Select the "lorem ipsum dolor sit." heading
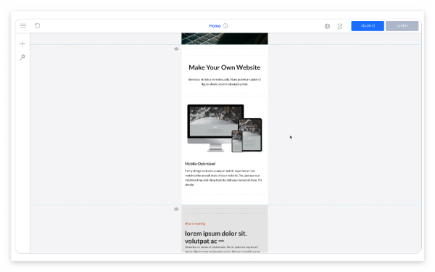Screen dimensions: 435x272 tap(215, 237)
